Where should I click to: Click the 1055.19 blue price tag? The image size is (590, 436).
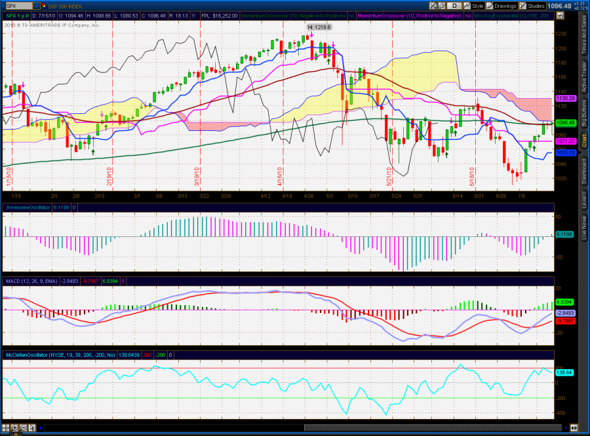566,153
